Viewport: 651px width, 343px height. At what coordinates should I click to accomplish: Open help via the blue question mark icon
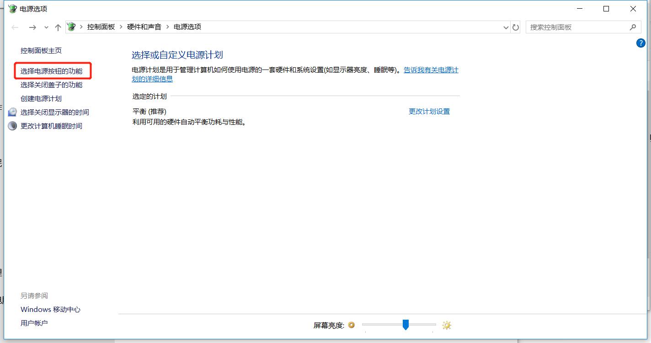(x=640, y=43)
